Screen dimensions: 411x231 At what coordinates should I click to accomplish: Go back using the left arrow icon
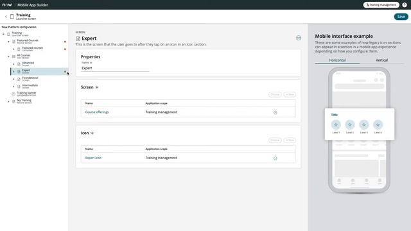pos(6,17)
